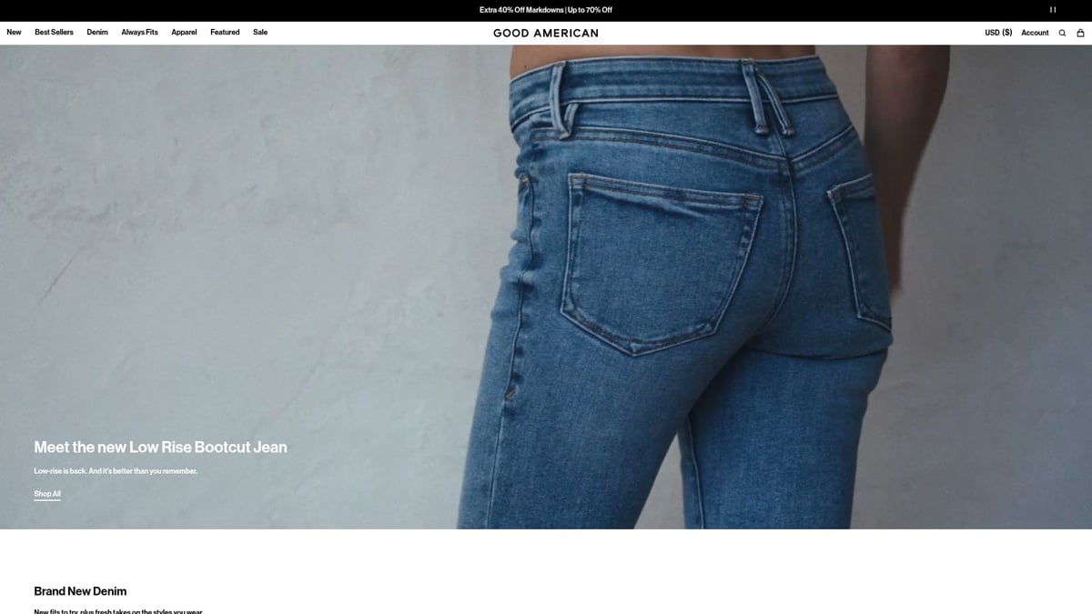This screenshot has width=1092, height=614.
Task: Click the 'Brand New Denim' heading
Action: [80, 591]
